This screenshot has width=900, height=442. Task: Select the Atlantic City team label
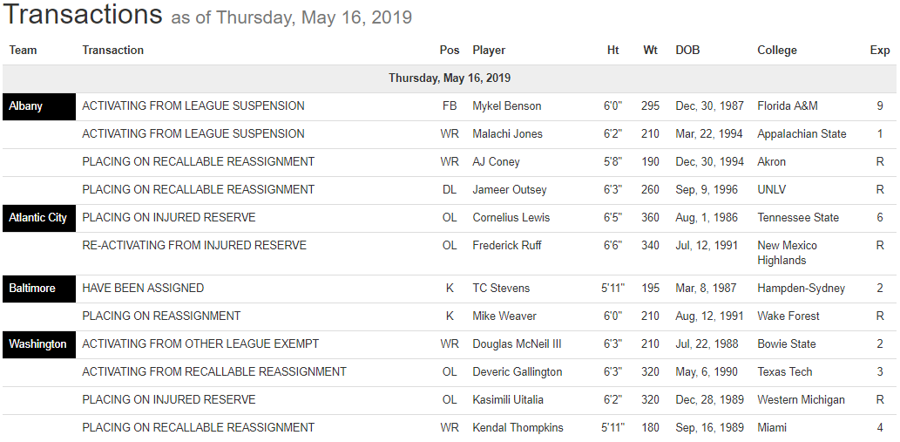(38, 218)
